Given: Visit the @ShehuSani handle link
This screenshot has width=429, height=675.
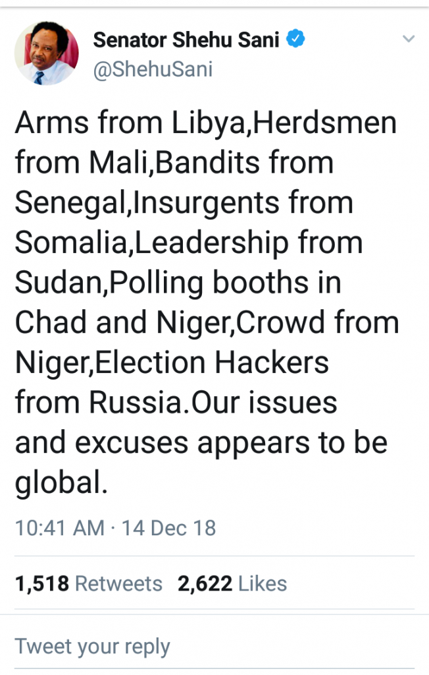Looking at the screenshot, I should [x=153, y=70].
